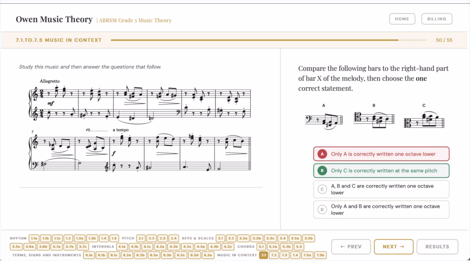This screenshot has width=470, height=261.
Task: Switch to Intervals section 4.3b
Action: (214, 247)
